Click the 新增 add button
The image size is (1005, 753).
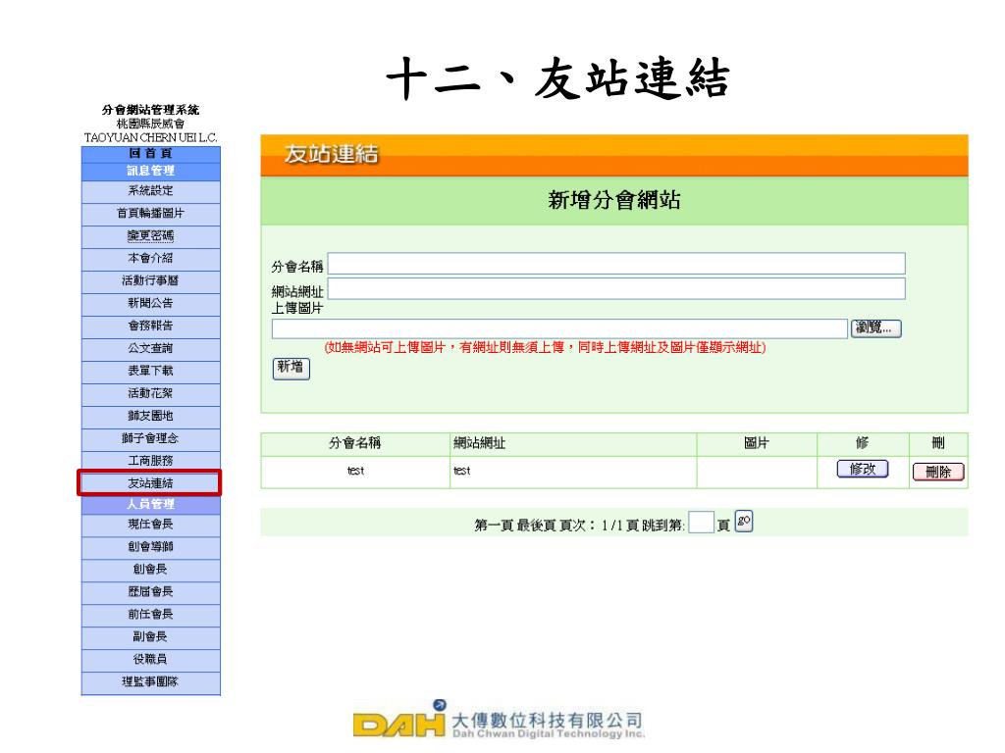[x=291, y=369]
